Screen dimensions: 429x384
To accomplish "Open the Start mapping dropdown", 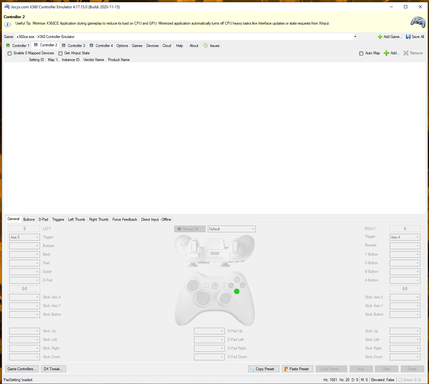I will click(x=24, y=263).
